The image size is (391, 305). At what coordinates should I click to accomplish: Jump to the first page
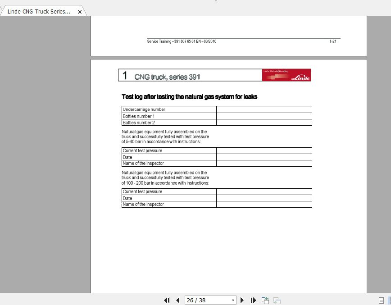click(167, 300)
